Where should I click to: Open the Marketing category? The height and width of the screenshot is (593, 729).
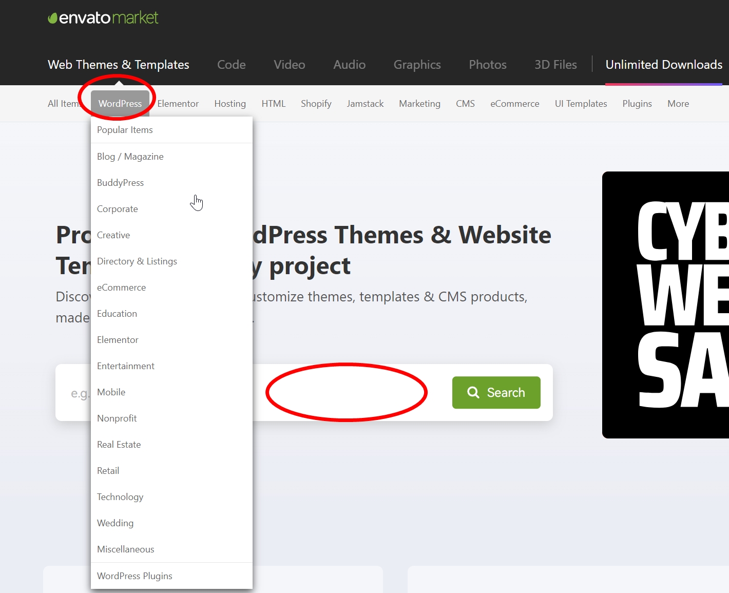coord(420,104)
